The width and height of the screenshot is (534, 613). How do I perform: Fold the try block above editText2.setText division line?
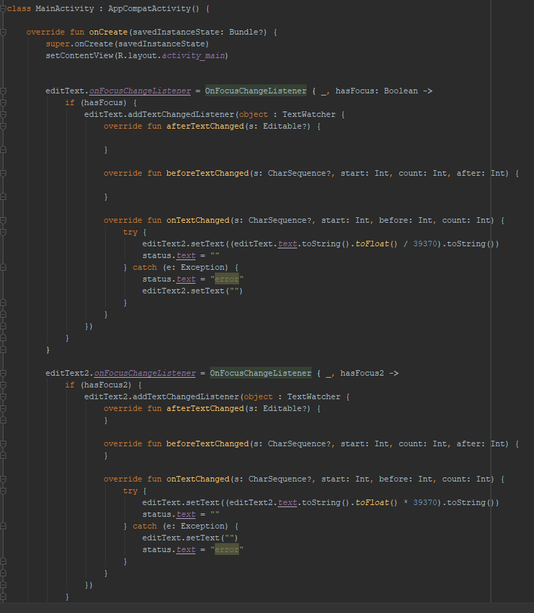pyautogui.click(x=3, y=232)
